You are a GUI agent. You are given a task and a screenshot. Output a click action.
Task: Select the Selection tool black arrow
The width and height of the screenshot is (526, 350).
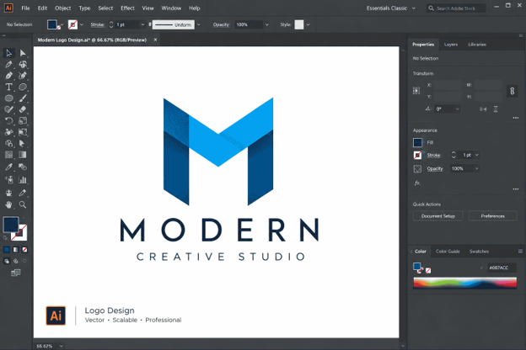8,53
